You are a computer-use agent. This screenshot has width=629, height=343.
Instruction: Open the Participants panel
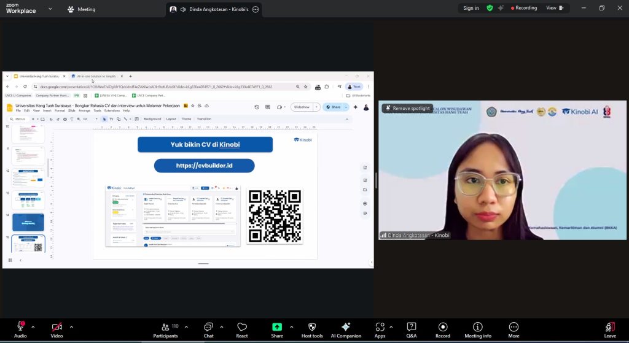[x=165, y=328]
